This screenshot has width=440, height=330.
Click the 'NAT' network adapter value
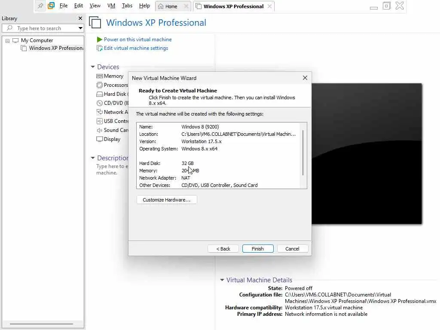[x=186, y=178]
